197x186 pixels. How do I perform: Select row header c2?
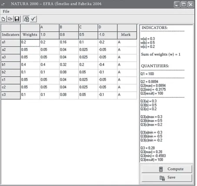click(x=10, y=88)
